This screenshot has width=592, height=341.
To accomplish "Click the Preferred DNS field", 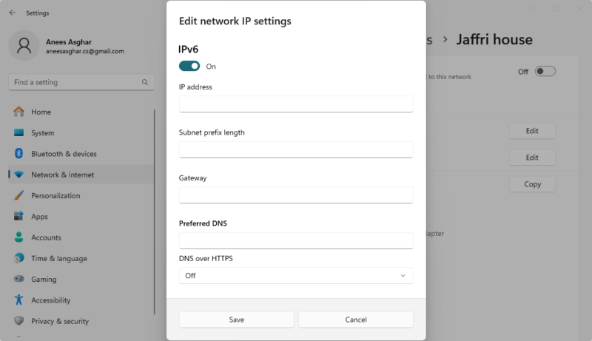I will tap(296, 240).
